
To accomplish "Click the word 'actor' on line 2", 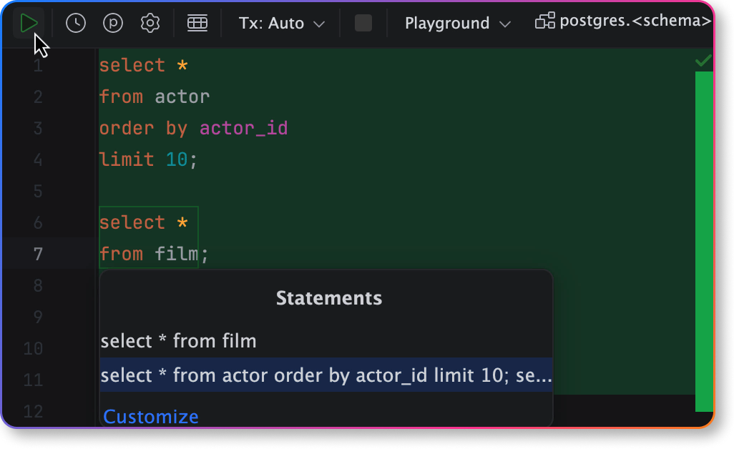I will (182, 97).
